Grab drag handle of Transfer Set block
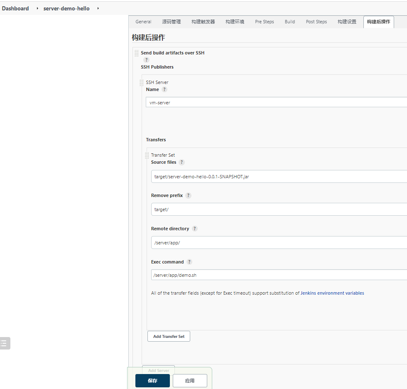Image resolution: width=407 pixels, height=389 pixels. pyautogui.click(x=147, y=155)
